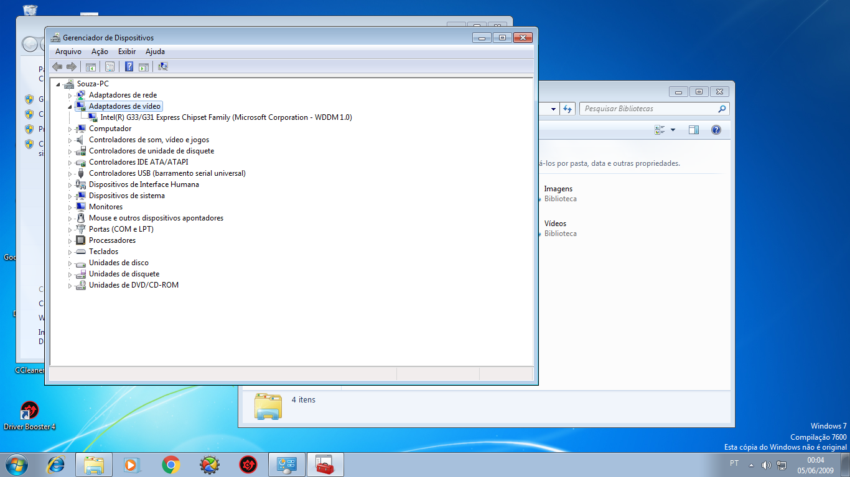Click the display adapter icon beside Intel(R) G33/G31
This screenshot has width=850, height=477.
pyautogui.click(x=92, y=117)
